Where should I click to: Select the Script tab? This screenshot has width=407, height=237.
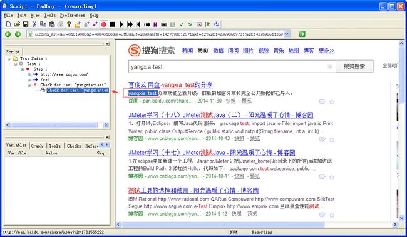[x=13, y=52]
